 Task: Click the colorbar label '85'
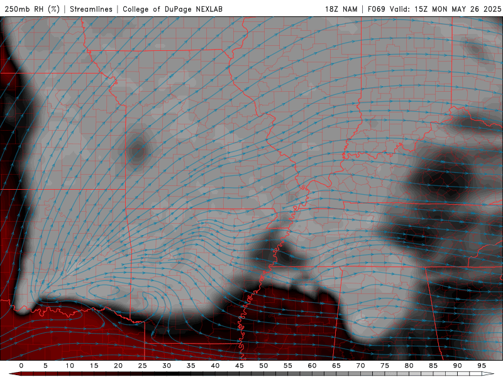pos(433,366)
